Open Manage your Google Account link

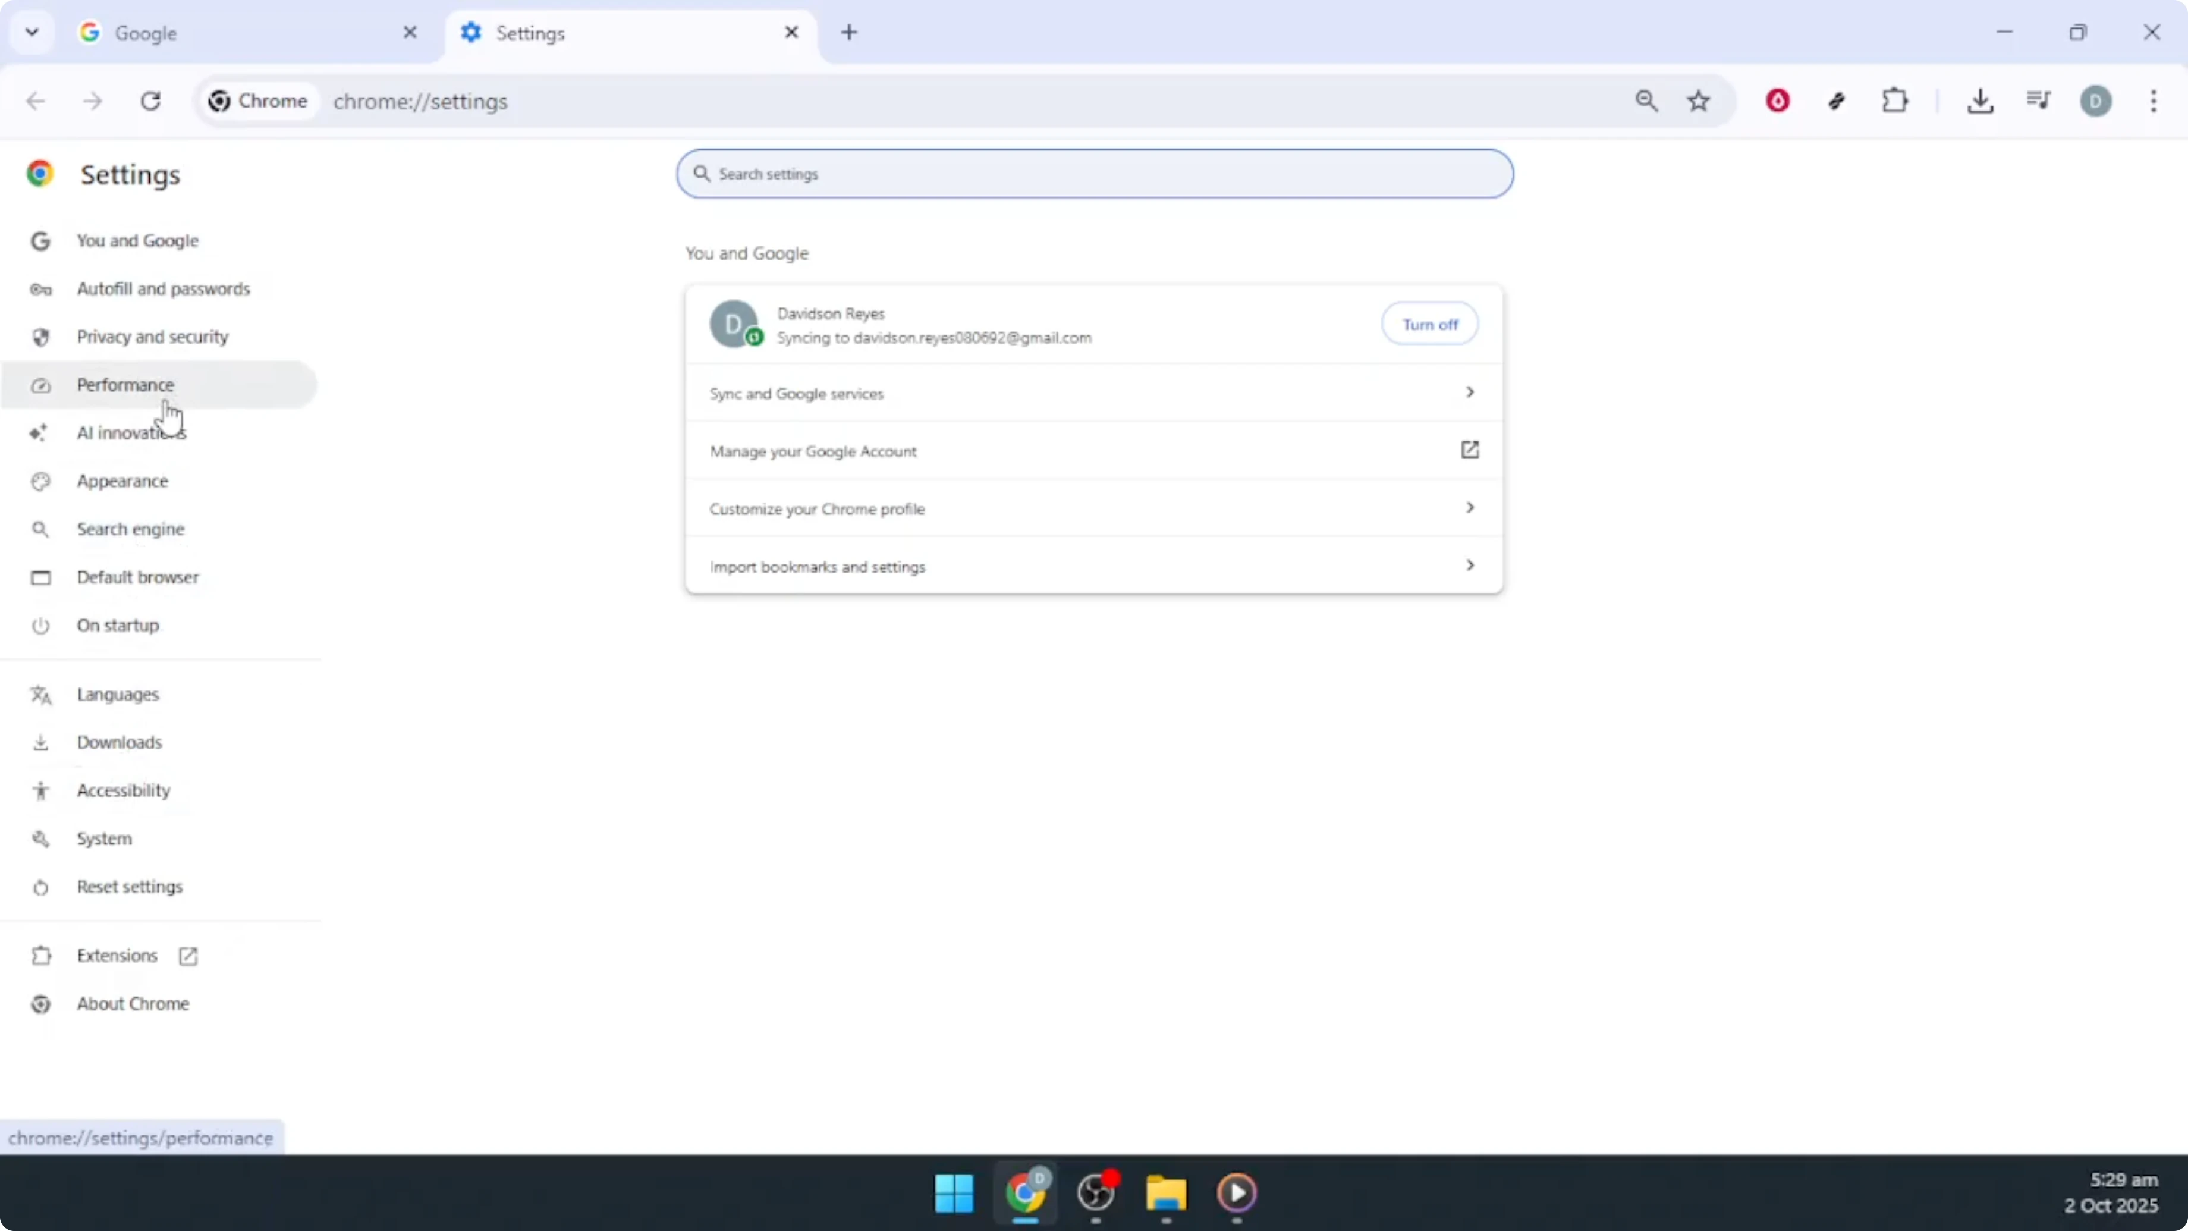click(x=813, y=451)
